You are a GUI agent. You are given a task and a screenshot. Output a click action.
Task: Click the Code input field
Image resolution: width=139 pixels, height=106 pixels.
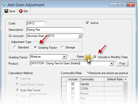point(35,23)
